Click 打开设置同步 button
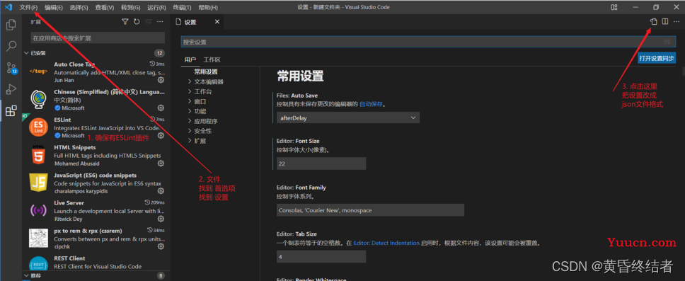This screenshot has height=281, width=685. click(x=657, y=58)
